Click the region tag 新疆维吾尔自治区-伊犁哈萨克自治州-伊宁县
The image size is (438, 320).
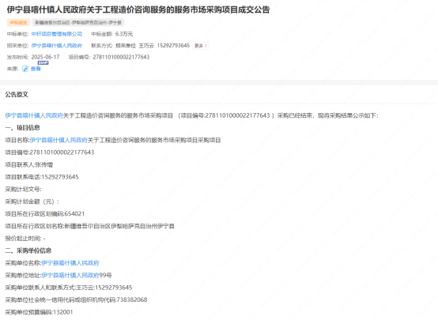click(x=78, y=23)
